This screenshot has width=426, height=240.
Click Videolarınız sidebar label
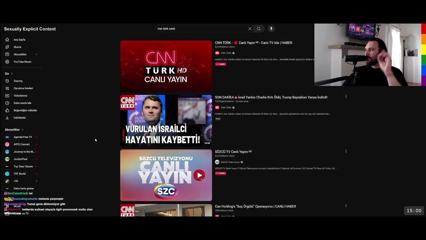click(20, 96)
